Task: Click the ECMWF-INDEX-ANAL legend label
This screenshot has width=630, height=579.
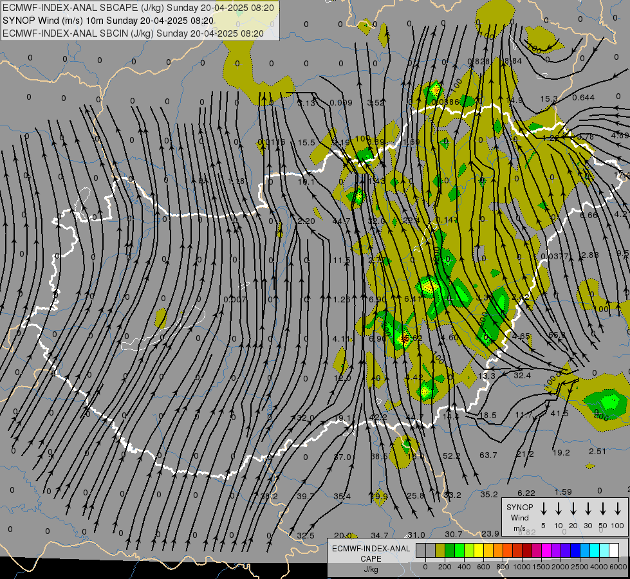Action: (x=371, y=549)
